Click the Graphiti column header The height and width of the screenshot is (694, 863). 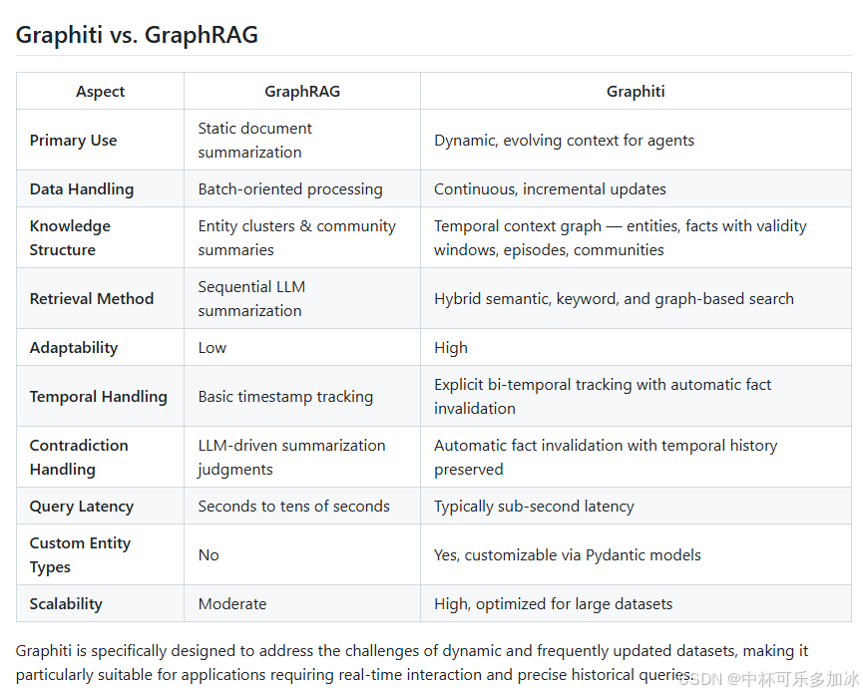(x=636, y=91)
